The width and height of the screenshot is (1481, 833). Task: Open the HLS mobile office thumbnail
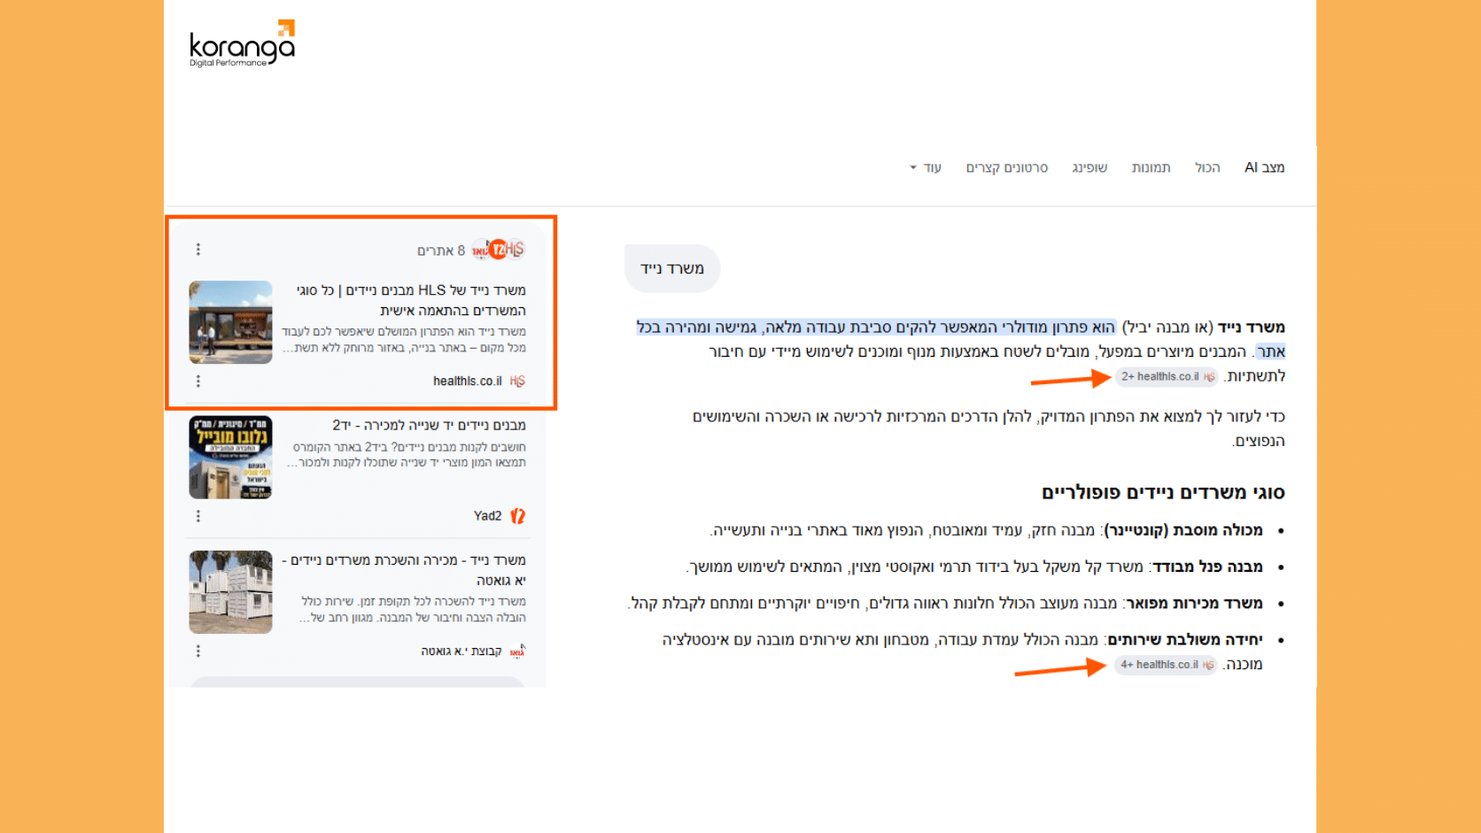(x=230, y=322)
